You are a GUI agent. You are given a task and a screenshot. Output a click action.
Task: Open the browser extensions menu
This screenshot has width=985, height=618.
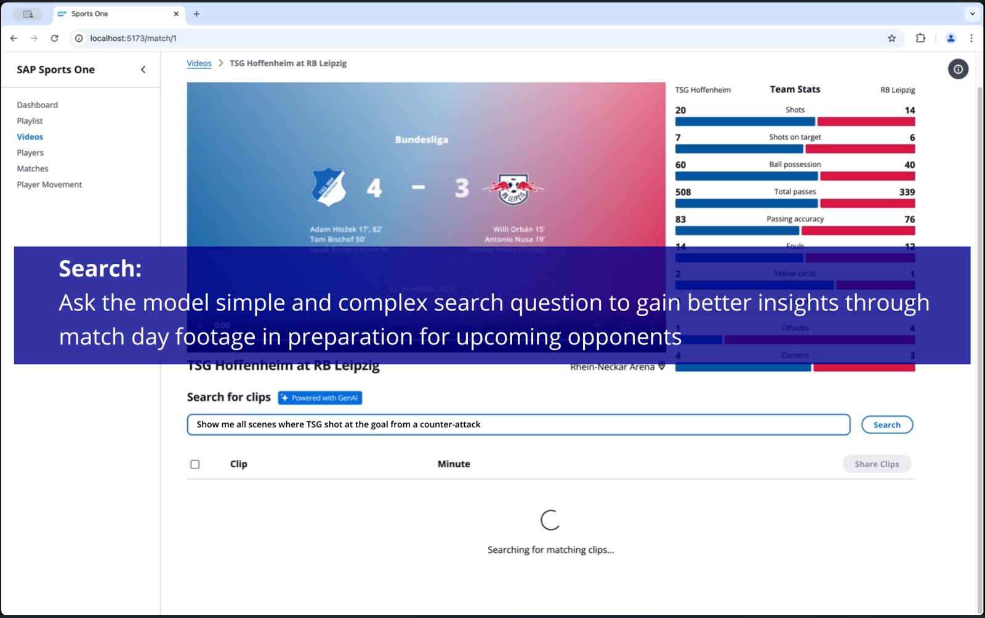point(920,38)
